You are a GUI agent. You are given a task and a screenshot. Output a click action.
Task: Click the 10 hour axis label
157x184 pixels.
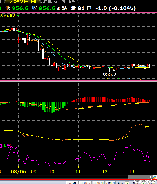coord(51,171)
